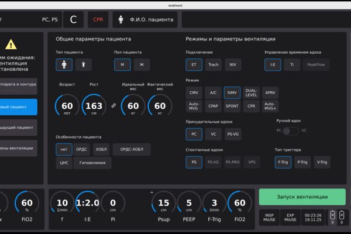The image size is (351, 234).
Task: Select Ti inspiratory time control
Action: pyautogui.click(x=292, y=65)
